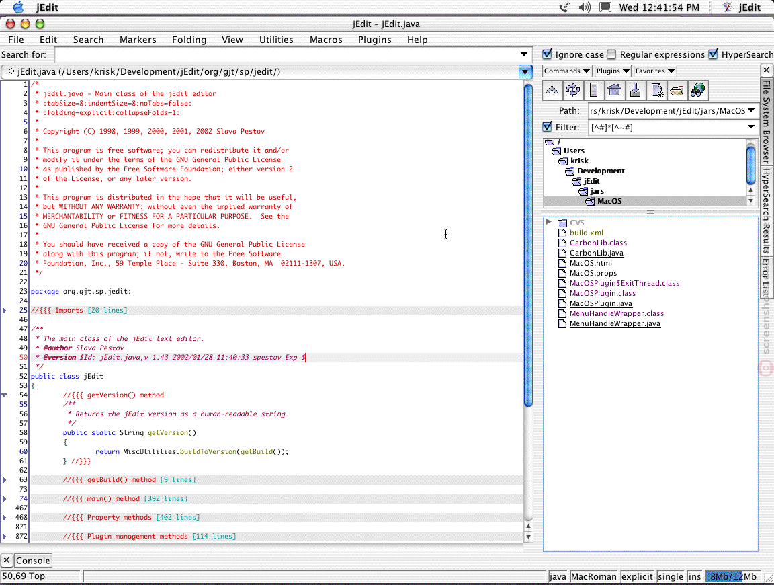774x585 pixels.
Task: Click the 8Mb/12Mb memory usage bar
Action: point(733,576)
